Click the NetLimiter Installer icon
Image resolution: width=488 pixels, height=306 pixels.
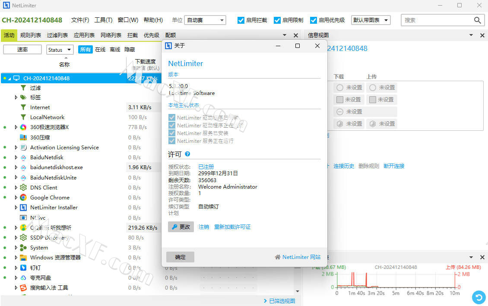[x=23, y=208]
